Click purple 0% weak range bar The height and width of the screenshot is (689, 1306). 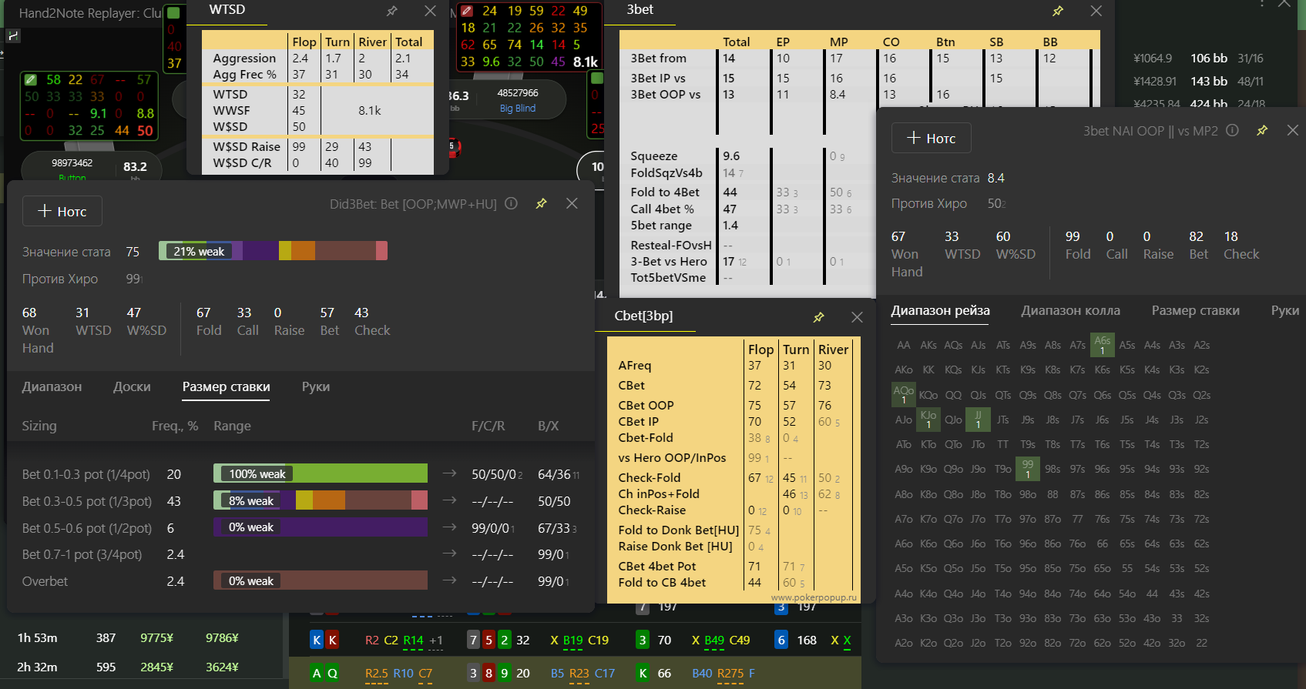[x=321, y=527]
